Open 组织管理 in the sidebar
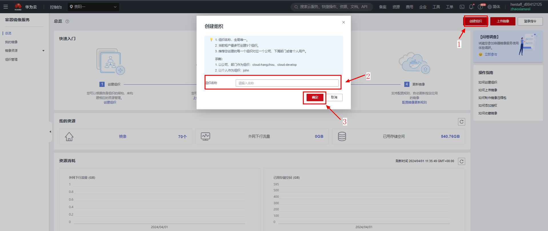The height and width of the screenshot is (231, 548). coord(11,59)
